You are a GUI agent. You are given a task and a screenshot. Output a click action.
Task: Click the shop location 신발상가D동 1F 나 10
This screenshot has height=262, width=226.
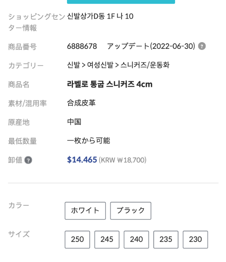tap(100, 16)
